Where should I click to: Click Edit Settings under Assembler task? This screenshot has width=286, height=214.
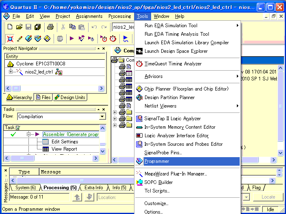(x=65, y=142)
